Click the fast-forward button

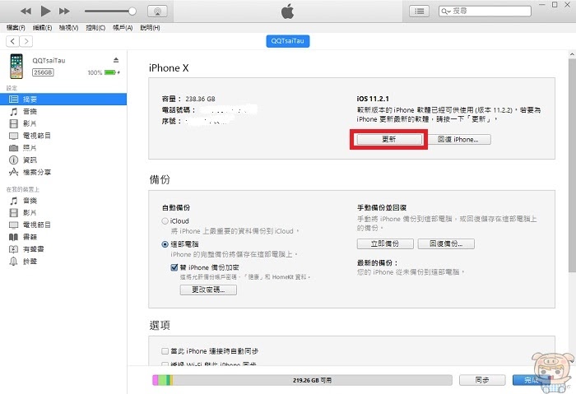[64, 11]
